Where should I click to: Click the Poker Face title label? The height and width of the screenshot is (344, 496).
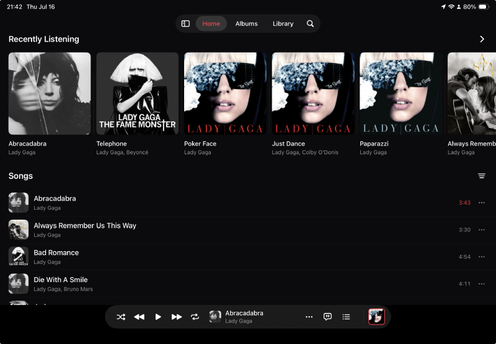(200, 144)
